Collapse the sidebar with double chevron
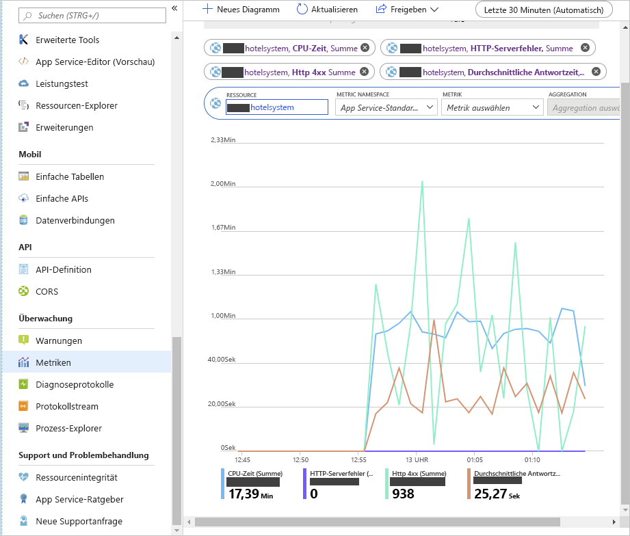The width and height of the screenshot is (630, 536). click(x=174, y=8)
